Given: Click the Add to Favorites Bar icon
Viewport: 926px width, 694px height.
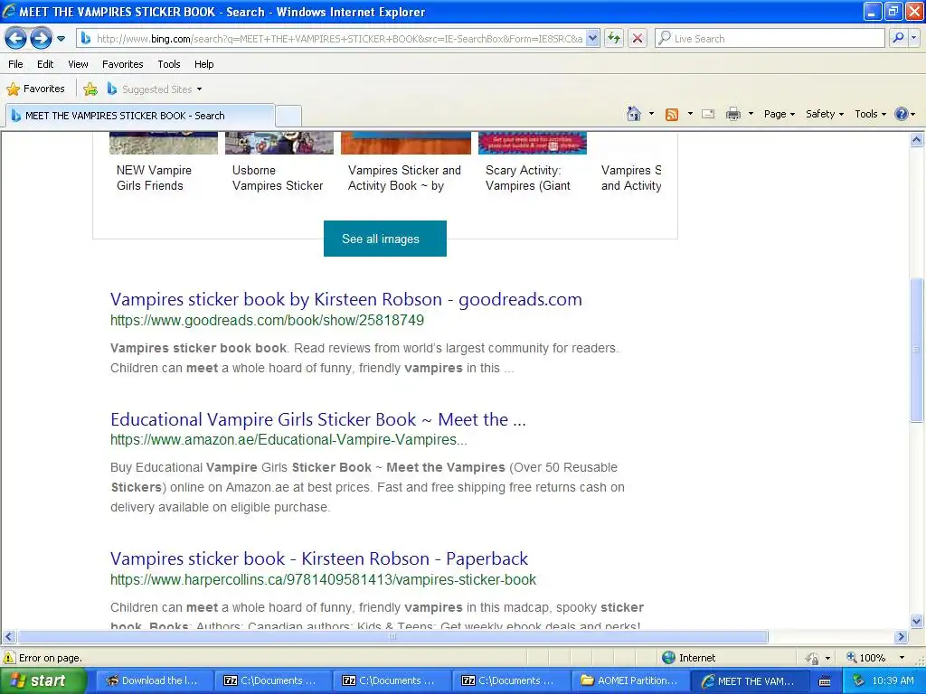Looking at the screenshot, I should coord(90,89).
